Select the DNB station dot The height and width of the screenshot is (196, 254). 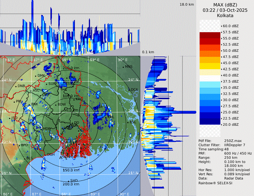point(16,86)
